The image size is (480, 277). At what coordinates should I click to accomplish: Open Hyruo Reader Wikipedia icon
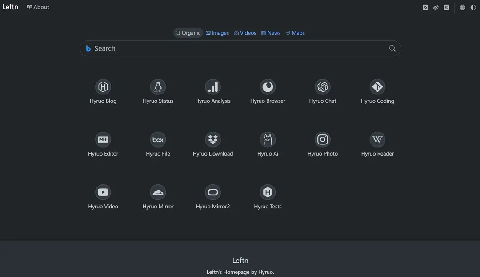pos(377,140)
